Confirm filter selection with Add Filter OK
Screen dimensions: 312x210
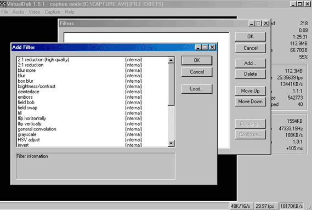pyautogui.click(x=197, y=60)
